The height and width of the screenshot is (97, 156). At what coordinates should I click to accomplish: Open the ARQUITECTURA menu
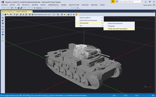(x=74, y=5)
